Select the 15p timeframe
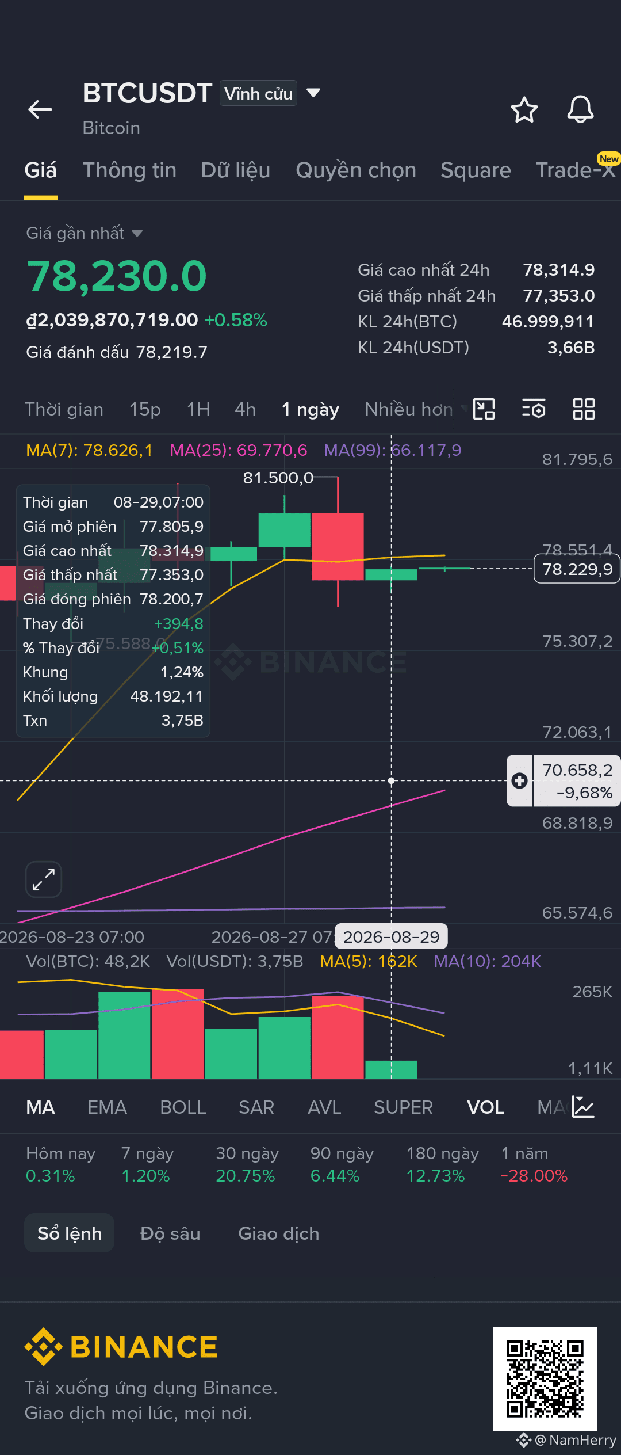 (x=145, y=409)
